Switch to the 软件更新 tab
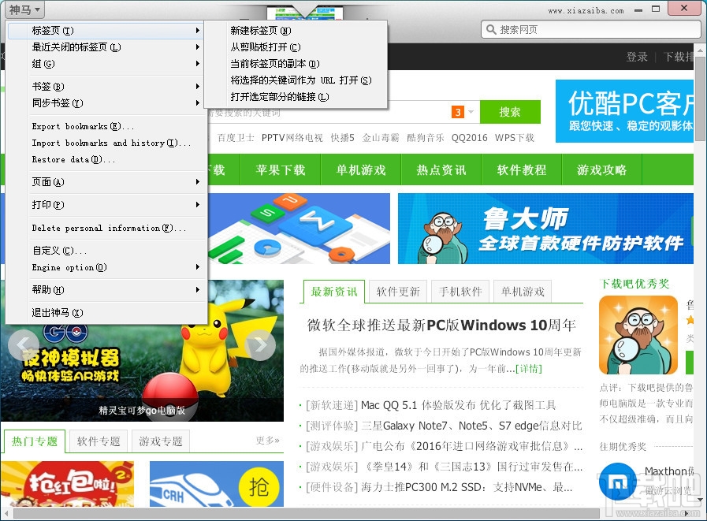 pos(397,291)
